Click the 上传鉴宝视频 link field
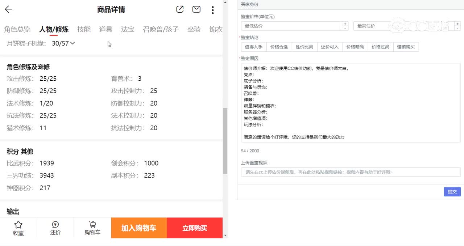464x246 pixels. click(351, 172)
